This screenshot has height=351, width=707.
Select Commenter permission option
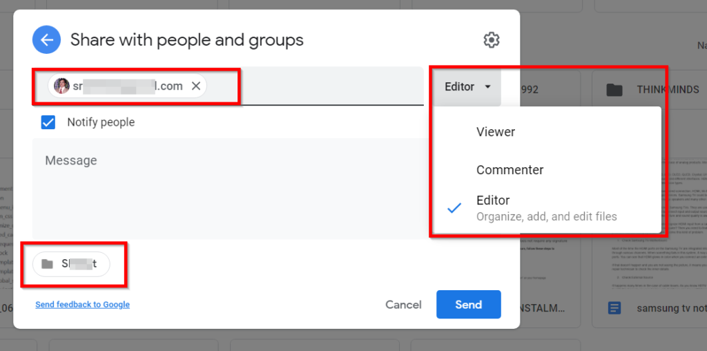[x=547, y=170]
